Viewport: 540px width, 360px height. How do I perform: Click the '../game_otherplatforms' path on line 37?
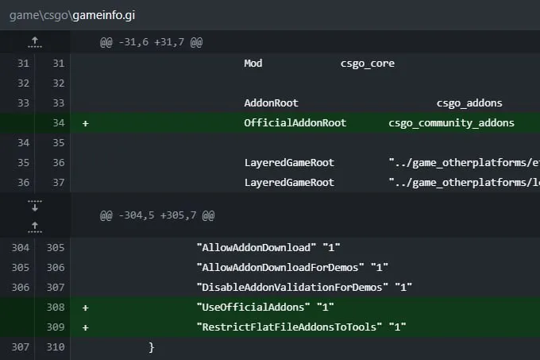tap(465, 183)
